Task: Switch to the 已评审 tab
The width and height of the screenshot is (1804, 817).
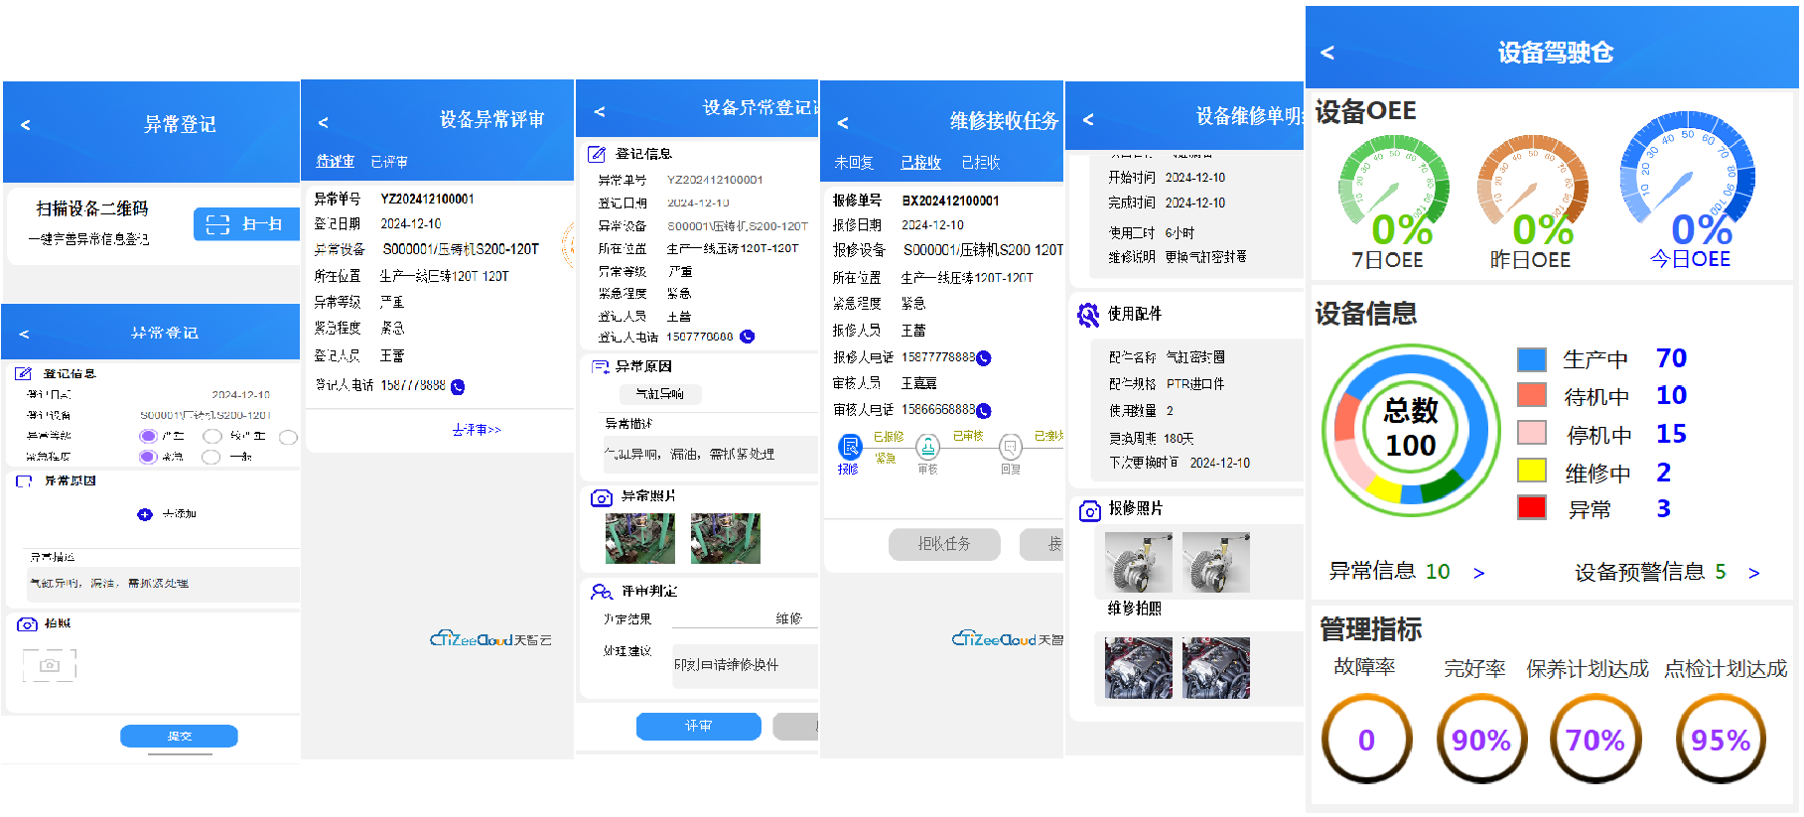Action: 388,162
